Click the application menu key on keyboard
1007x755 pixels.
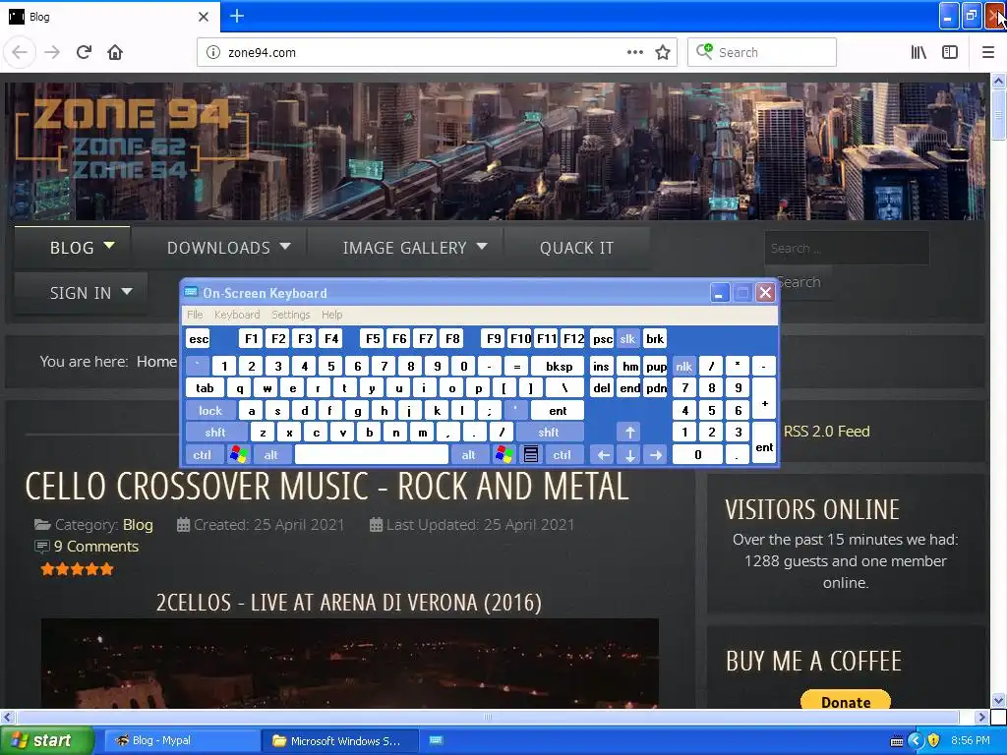click(531, 454)
